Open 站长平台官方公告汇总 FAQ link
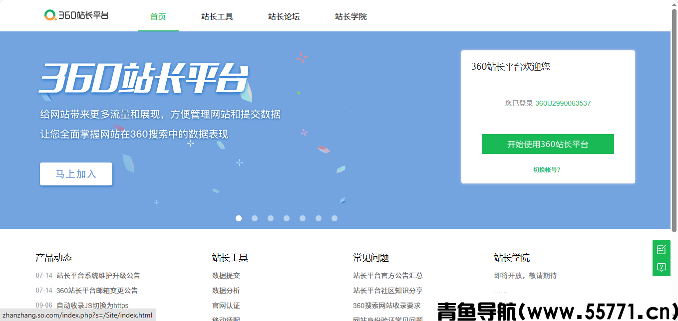Image resolution: width=678 pixels, height=321 pixels. pos(388,275)
